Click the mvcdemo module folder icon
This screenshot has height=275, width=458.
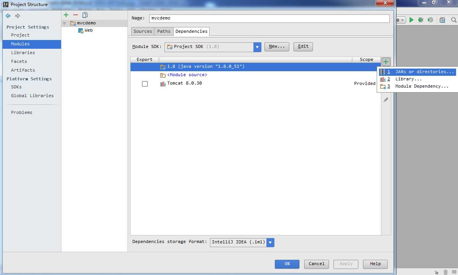click(x=73, y=23)
